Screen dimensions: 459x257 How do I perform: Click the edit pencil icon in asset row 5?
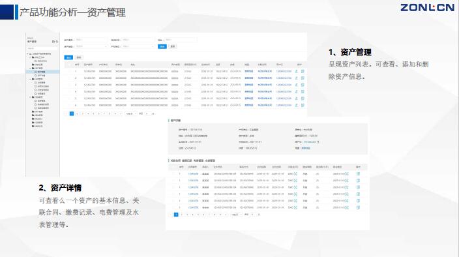pyautogui.click(x=296, y=98)
